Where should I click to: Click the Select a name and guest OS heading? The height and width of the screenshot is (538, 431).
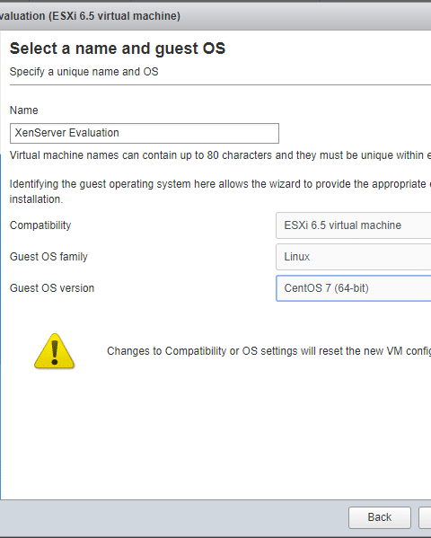[x=118, y=49]
